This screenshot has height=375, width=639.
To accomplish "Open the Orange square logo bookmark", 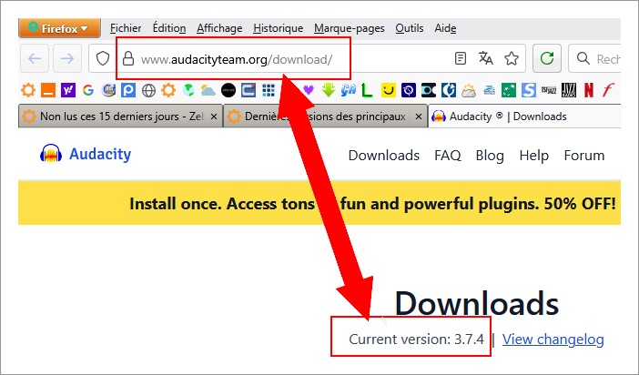I will [48, 90].
